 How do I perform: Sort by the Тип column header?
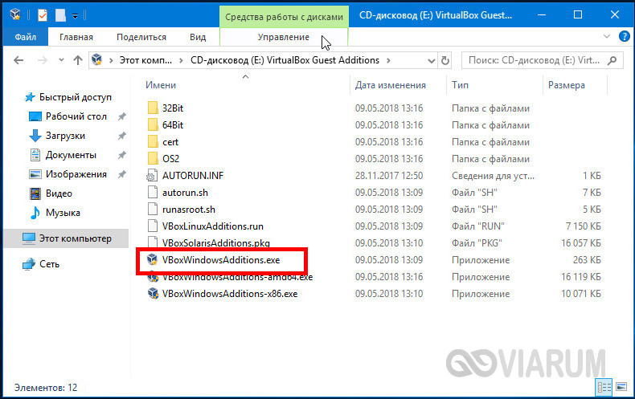click(x=460, y=85)
